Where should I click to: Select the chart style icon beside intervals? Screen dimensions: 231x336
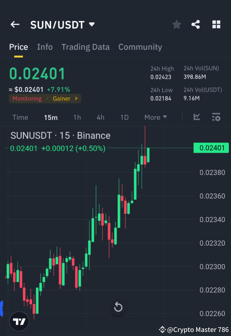click(x=197, y=117)
